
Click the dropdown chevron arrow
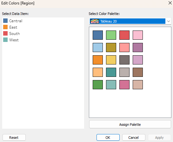click(x=168, y=21)
